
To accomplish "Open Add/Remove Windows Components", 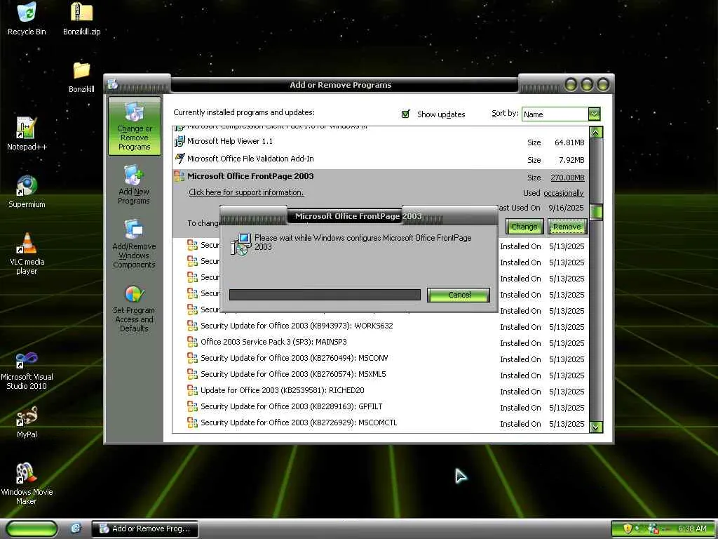I will tap(134, 244).
